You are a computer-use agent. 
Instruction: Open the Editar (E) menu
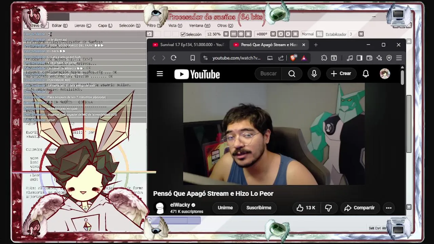(60, 25)
